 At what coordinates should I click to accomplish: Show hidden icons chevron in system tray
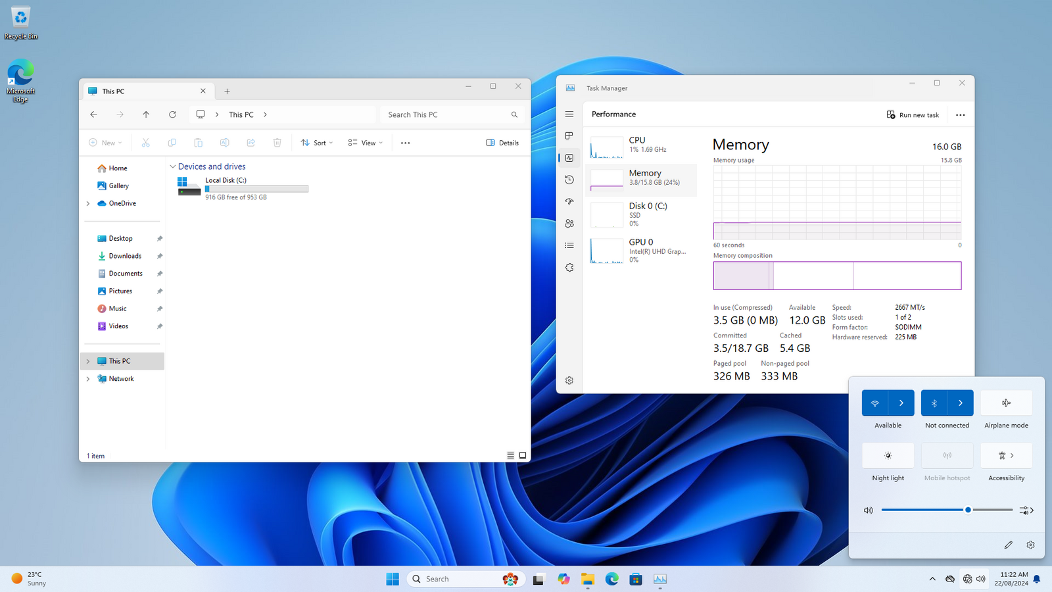[x=932, y=579]
